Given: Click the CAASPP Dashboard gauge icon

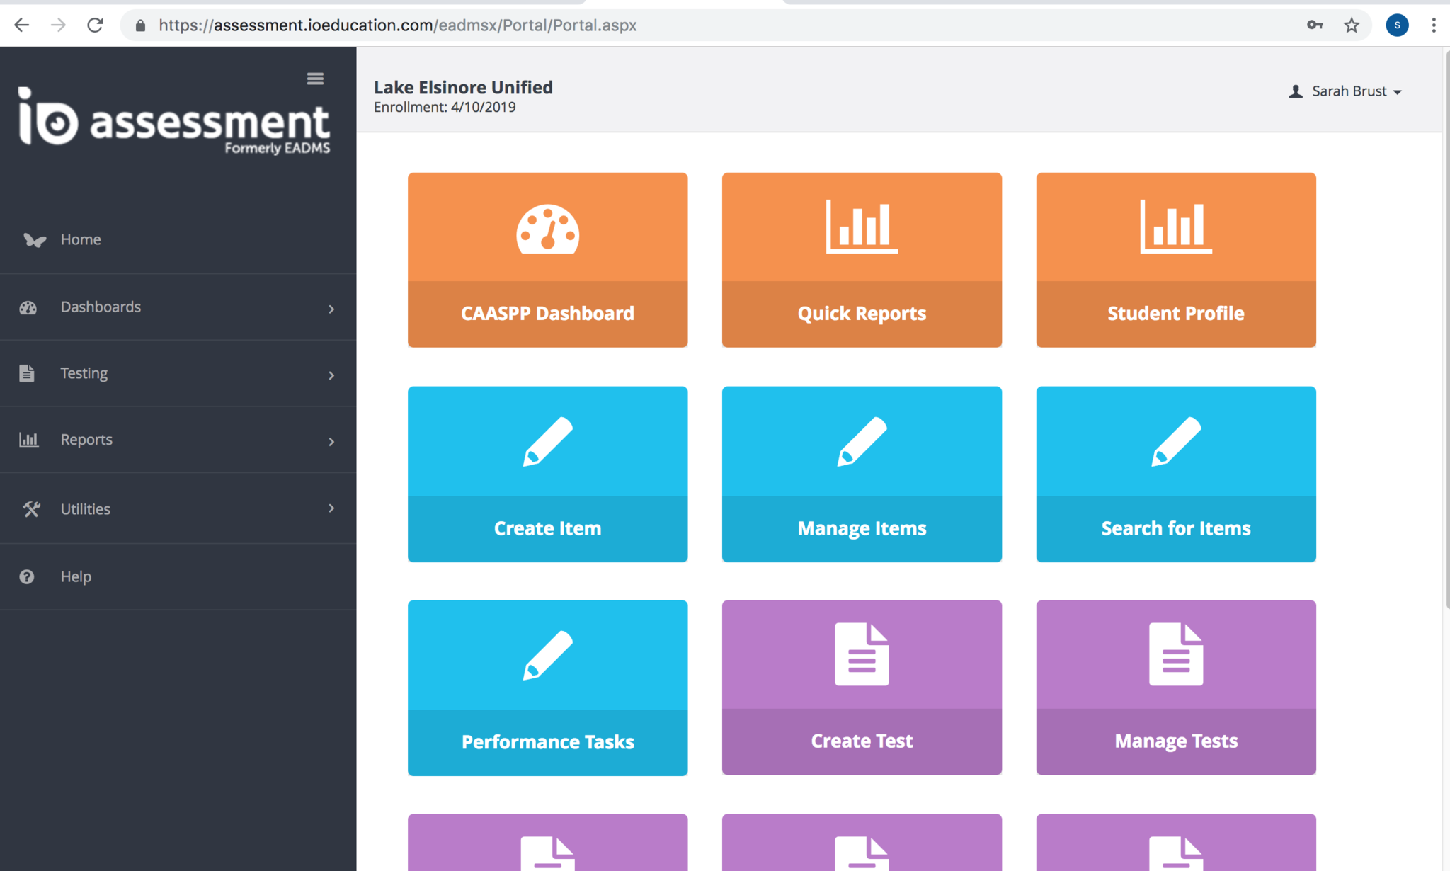Looking at the screenshot, I should [x=547, y=229].
